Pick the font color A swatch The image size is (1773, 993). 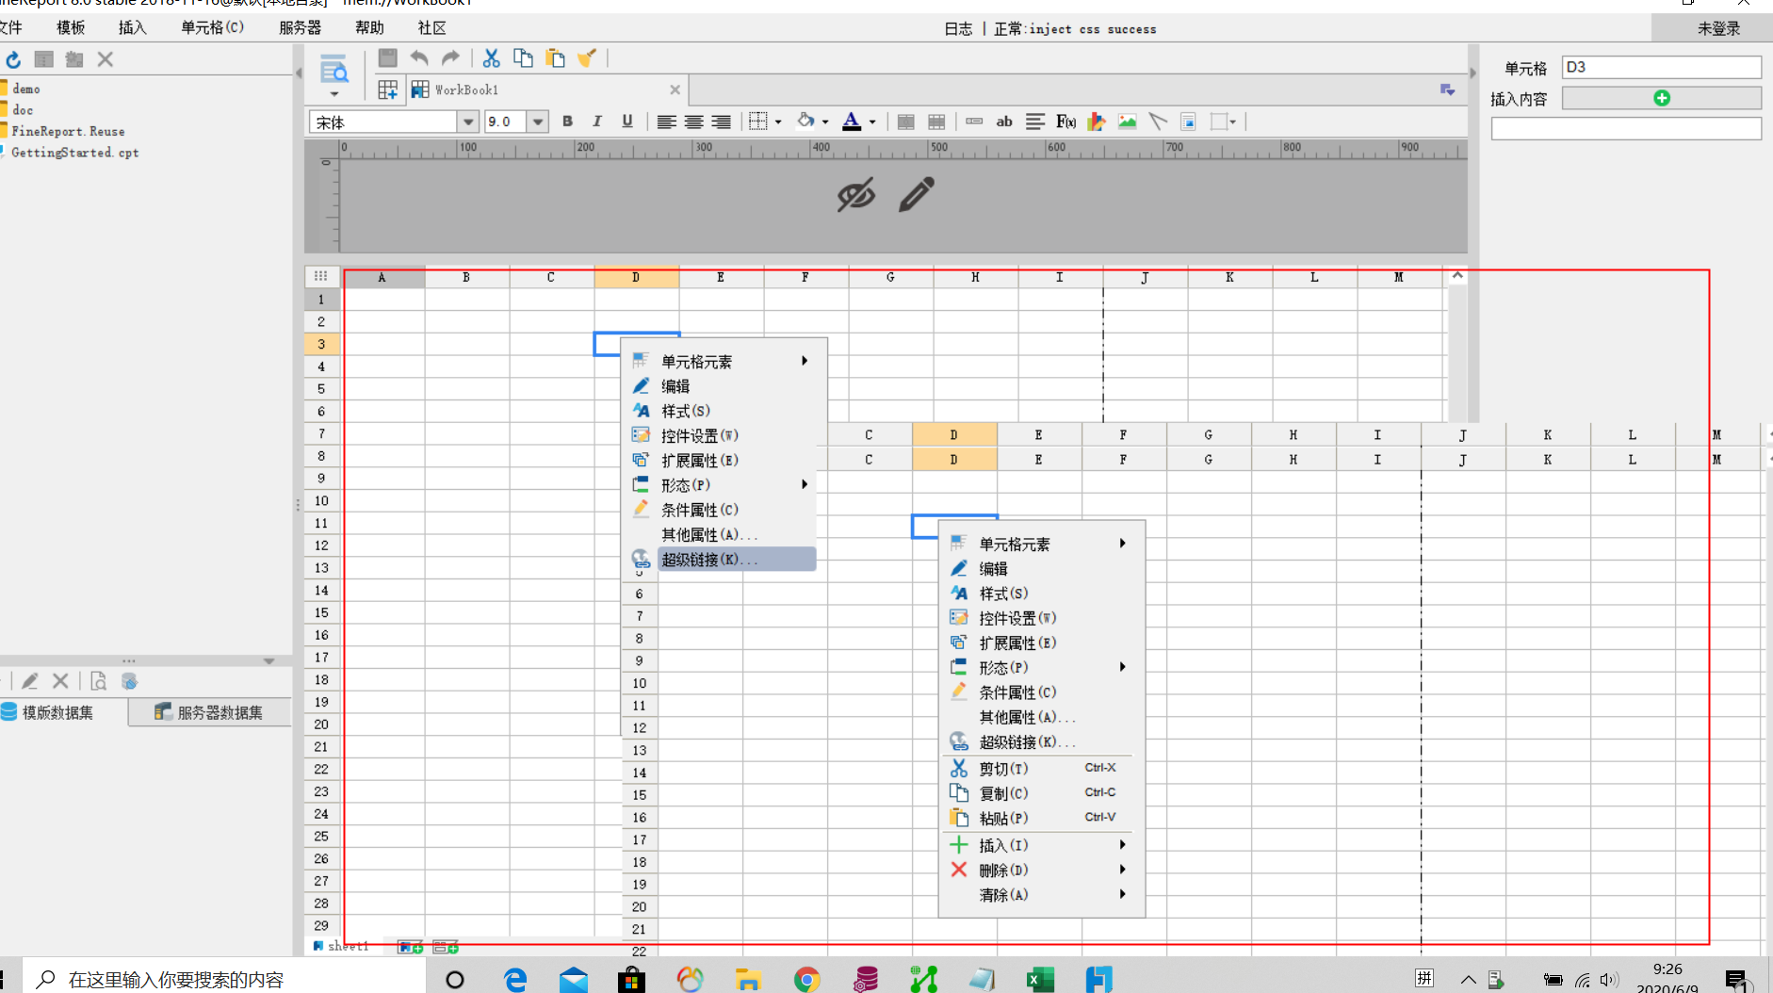[x=852, y=121]
